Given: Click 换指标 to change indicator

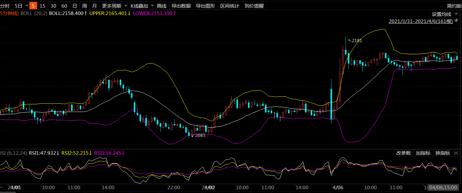Looking at the screenshot, I should pyautogui.click(x=442, y=153).
